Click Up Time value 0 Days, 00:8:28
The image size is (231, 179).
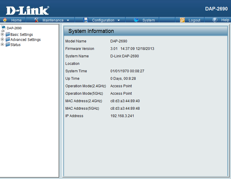tap(123, 79)
